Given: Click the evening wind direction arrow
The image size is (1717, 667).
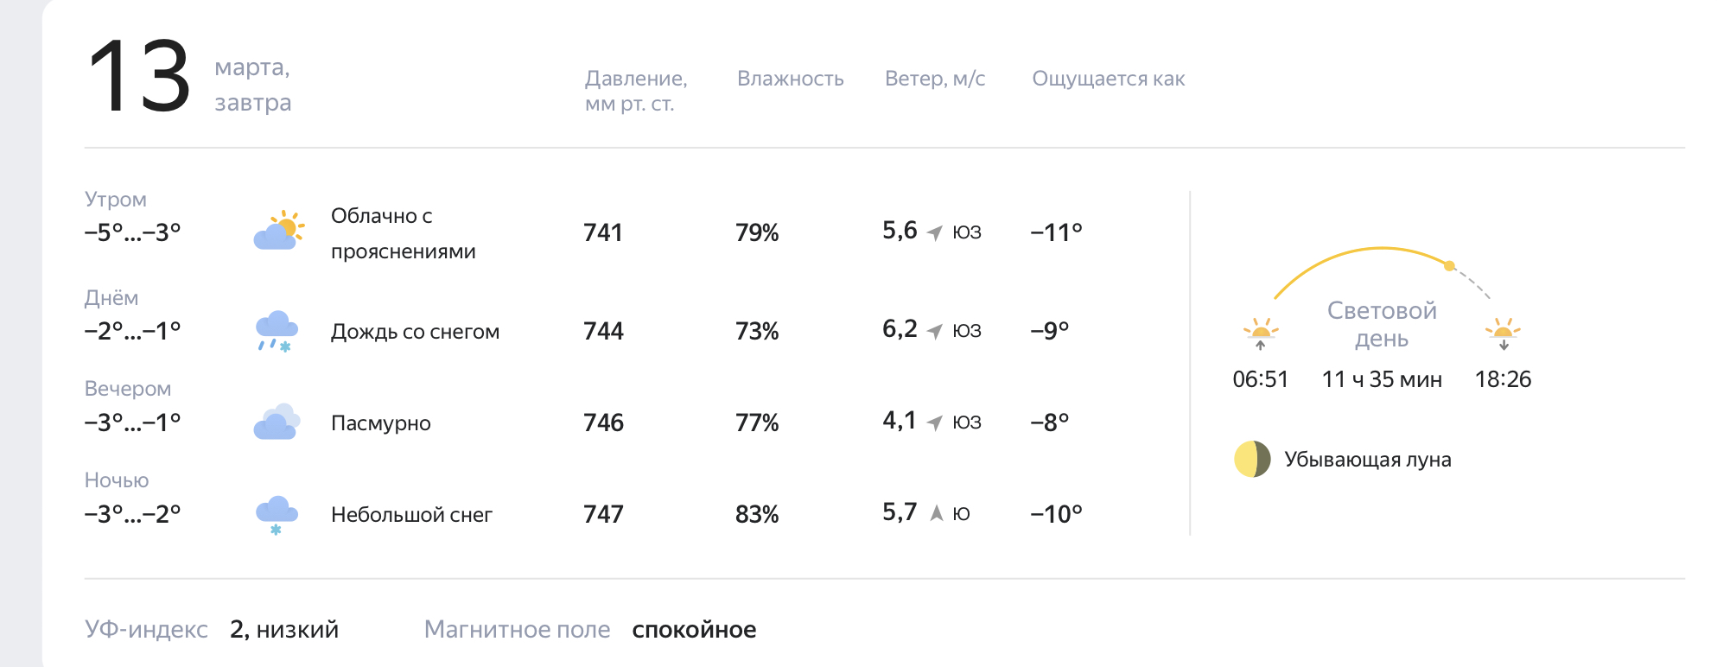Looking at the screenshot, I should pos(935,422).
